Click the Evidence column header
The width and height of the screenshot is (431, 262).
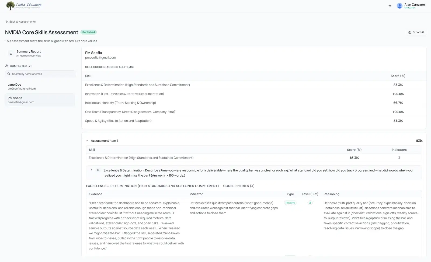[95, 194]
